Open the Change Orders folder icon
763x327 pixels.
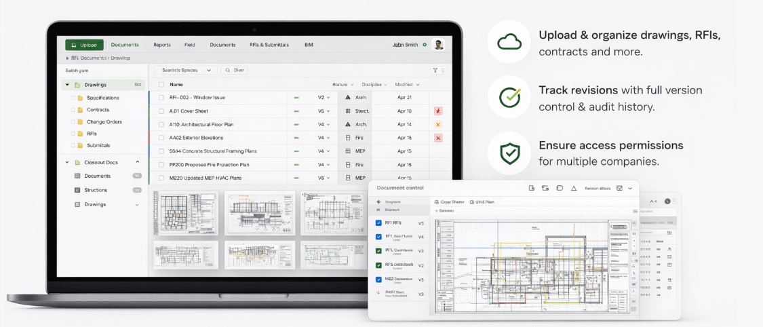tap(80, 121)
